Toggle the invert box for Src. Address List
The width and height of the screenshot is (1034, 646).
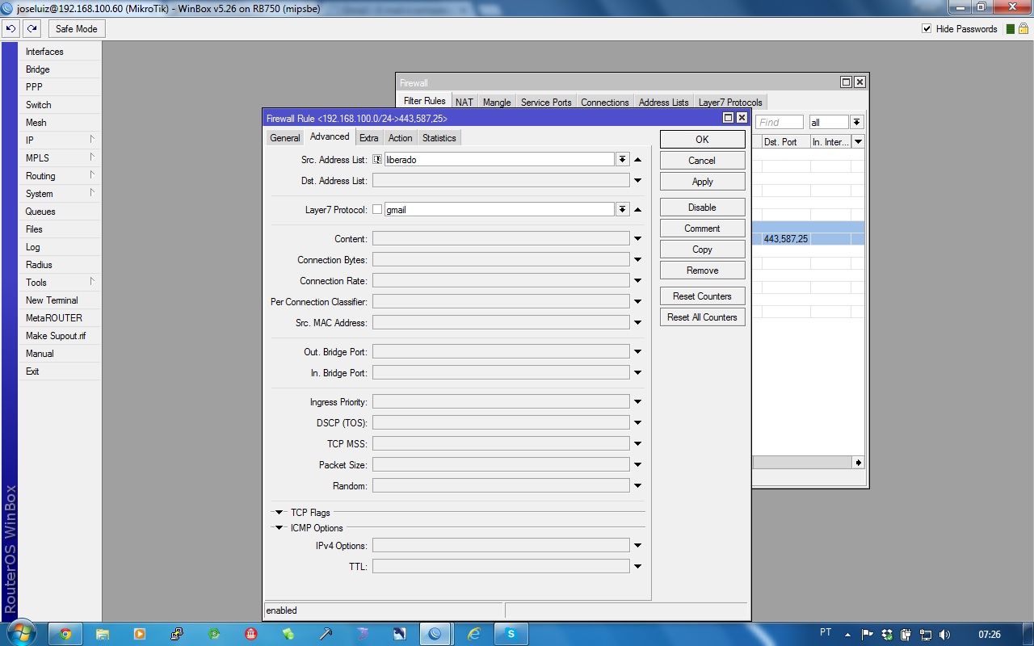pyautogui.click(x=377, y=160)
